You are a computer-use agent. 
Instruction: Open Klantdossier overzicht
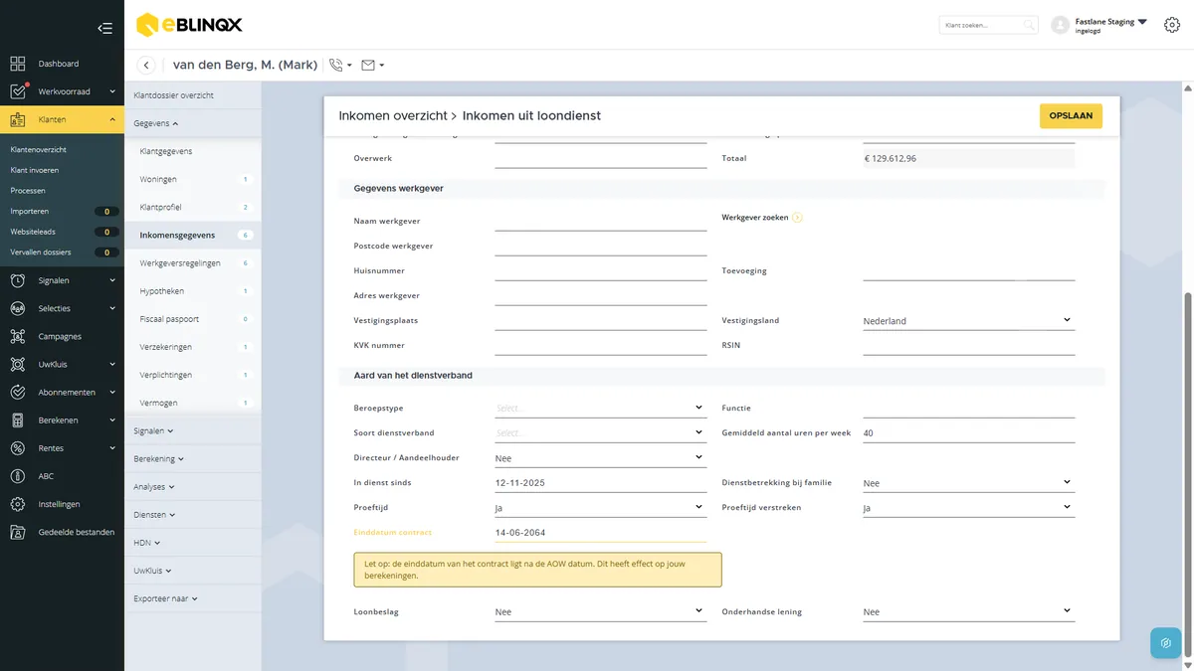pos(174,95)
